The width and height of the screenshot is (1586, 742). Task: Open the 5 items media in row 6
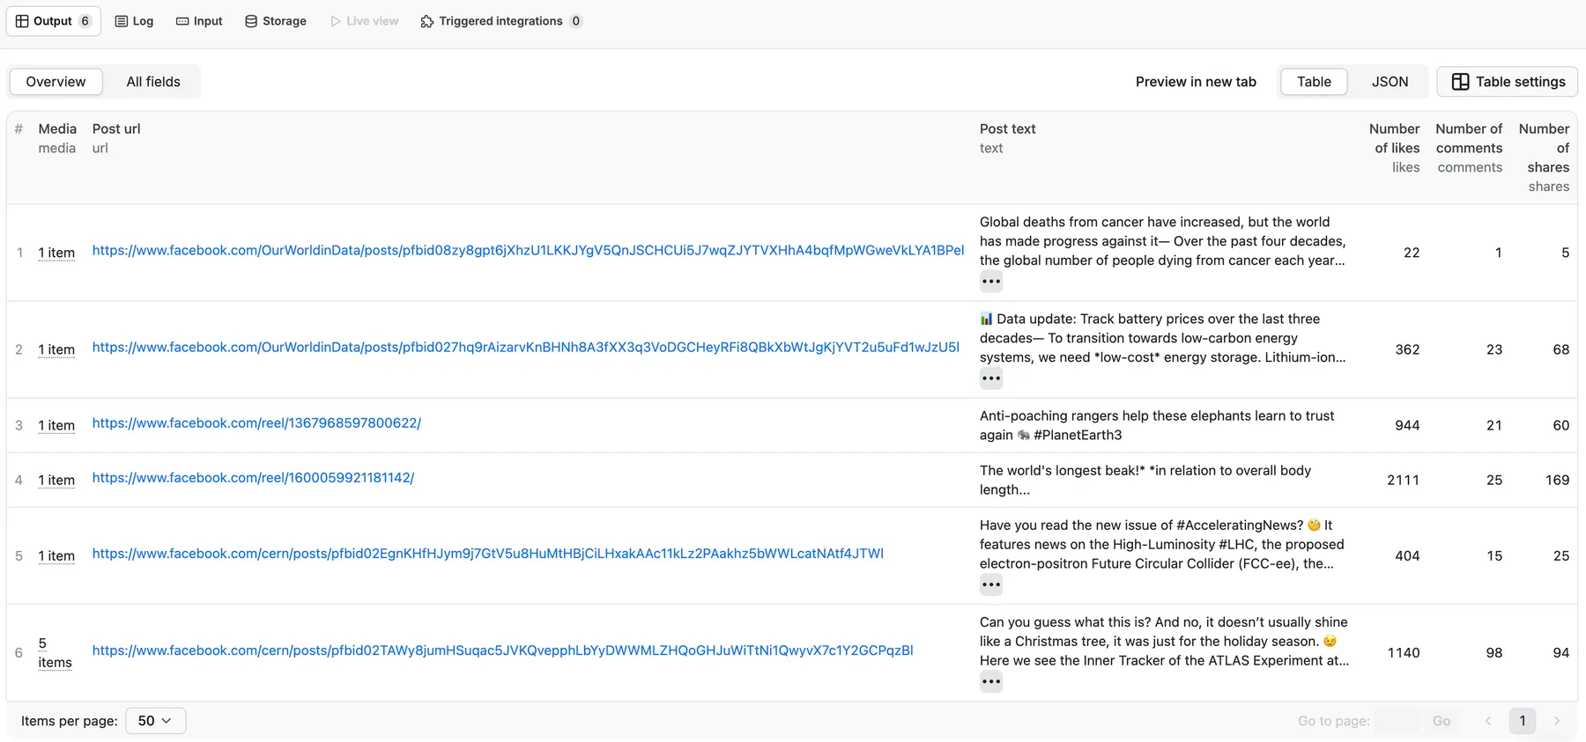(x=55, y=653)
